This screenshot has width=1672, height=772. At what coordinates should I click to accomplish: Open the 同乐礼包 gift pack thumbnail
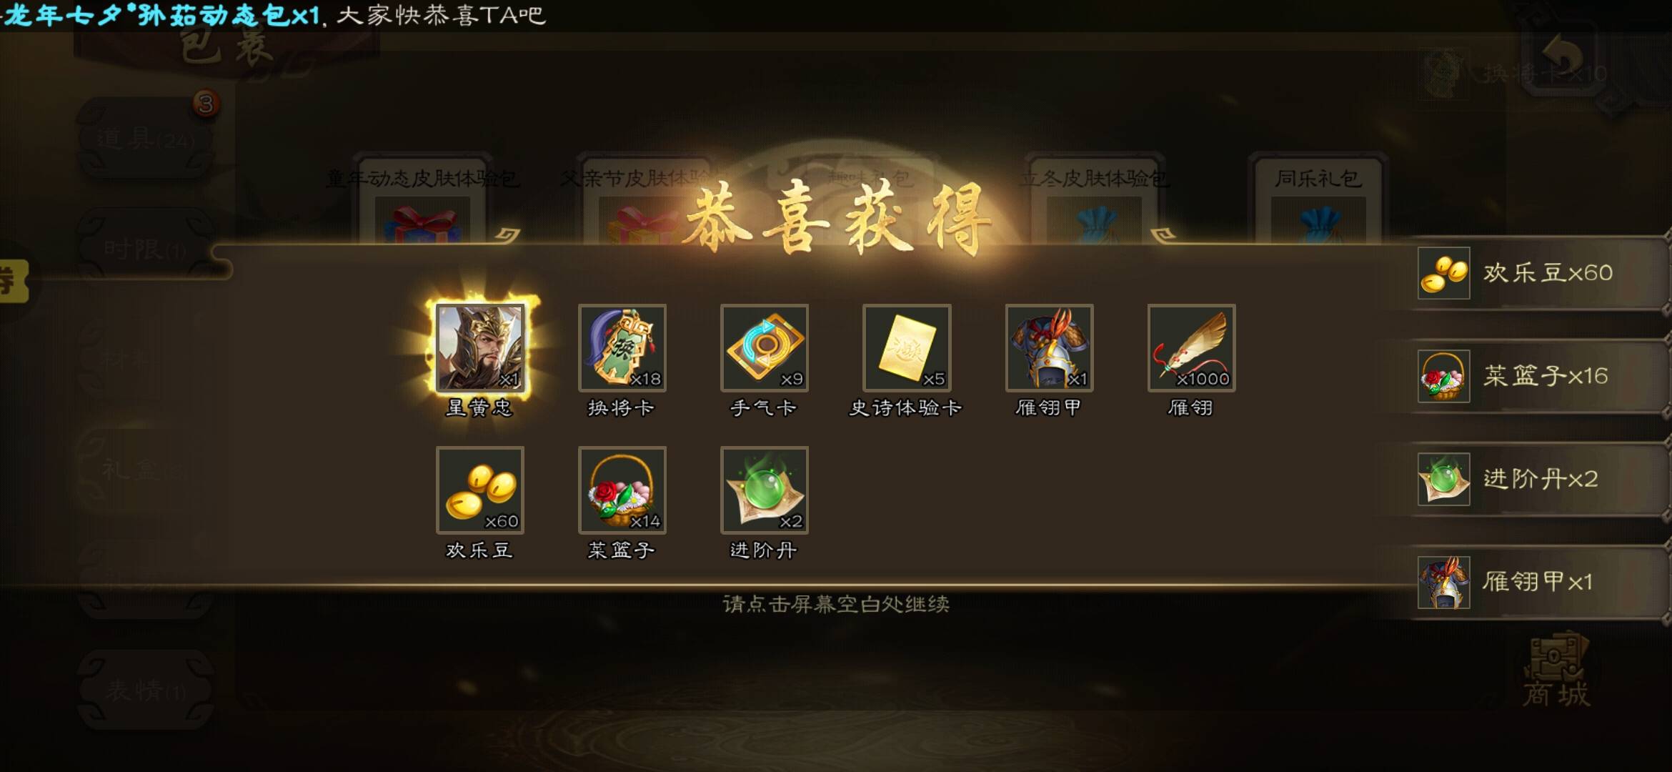click(1318, 200)
